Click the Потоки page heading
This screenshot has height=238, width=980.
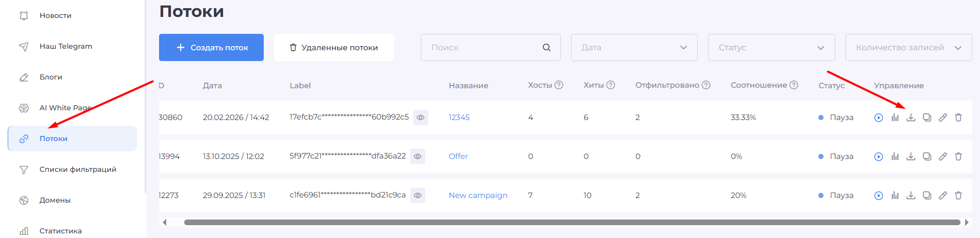coord(191,11)
